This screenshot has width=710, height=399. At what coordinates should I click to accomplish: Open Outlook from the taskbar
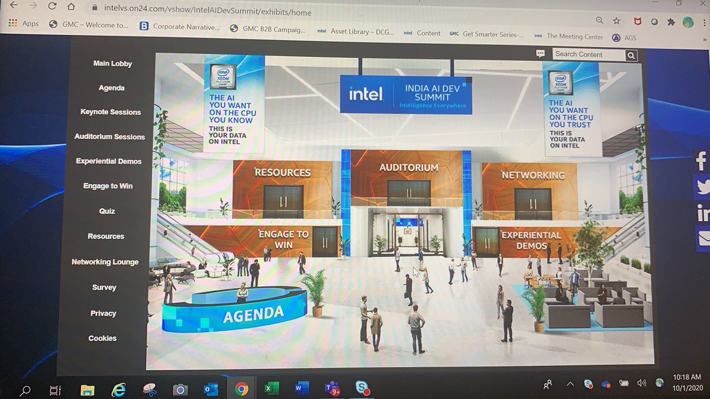point(211,389)
